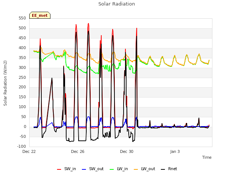Click the orange LW_out legend swatch
The width and height of the screenshot is (234, 176).
(x=136, y=169)
